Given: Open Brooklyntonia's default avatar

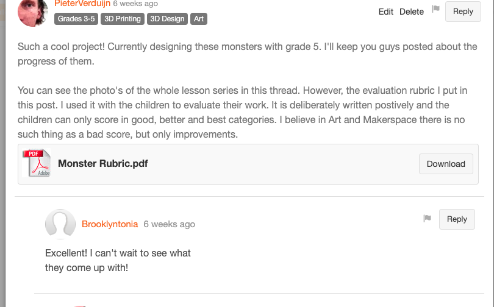Looking at the screenshot, I should point(60,224).
